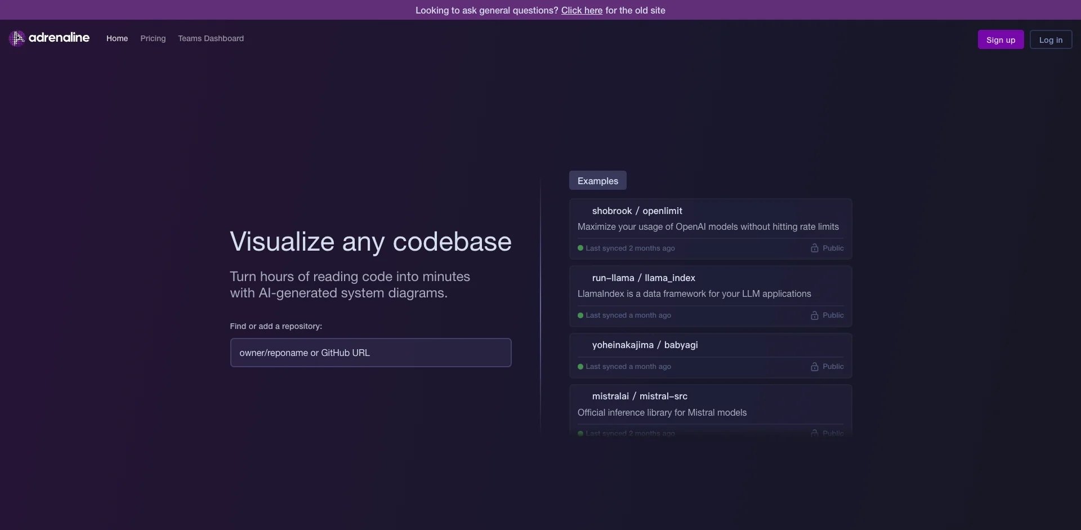Click green sync status dot on llama_index card
This screenshot has height=530, width=1081.
pos(580,315)
